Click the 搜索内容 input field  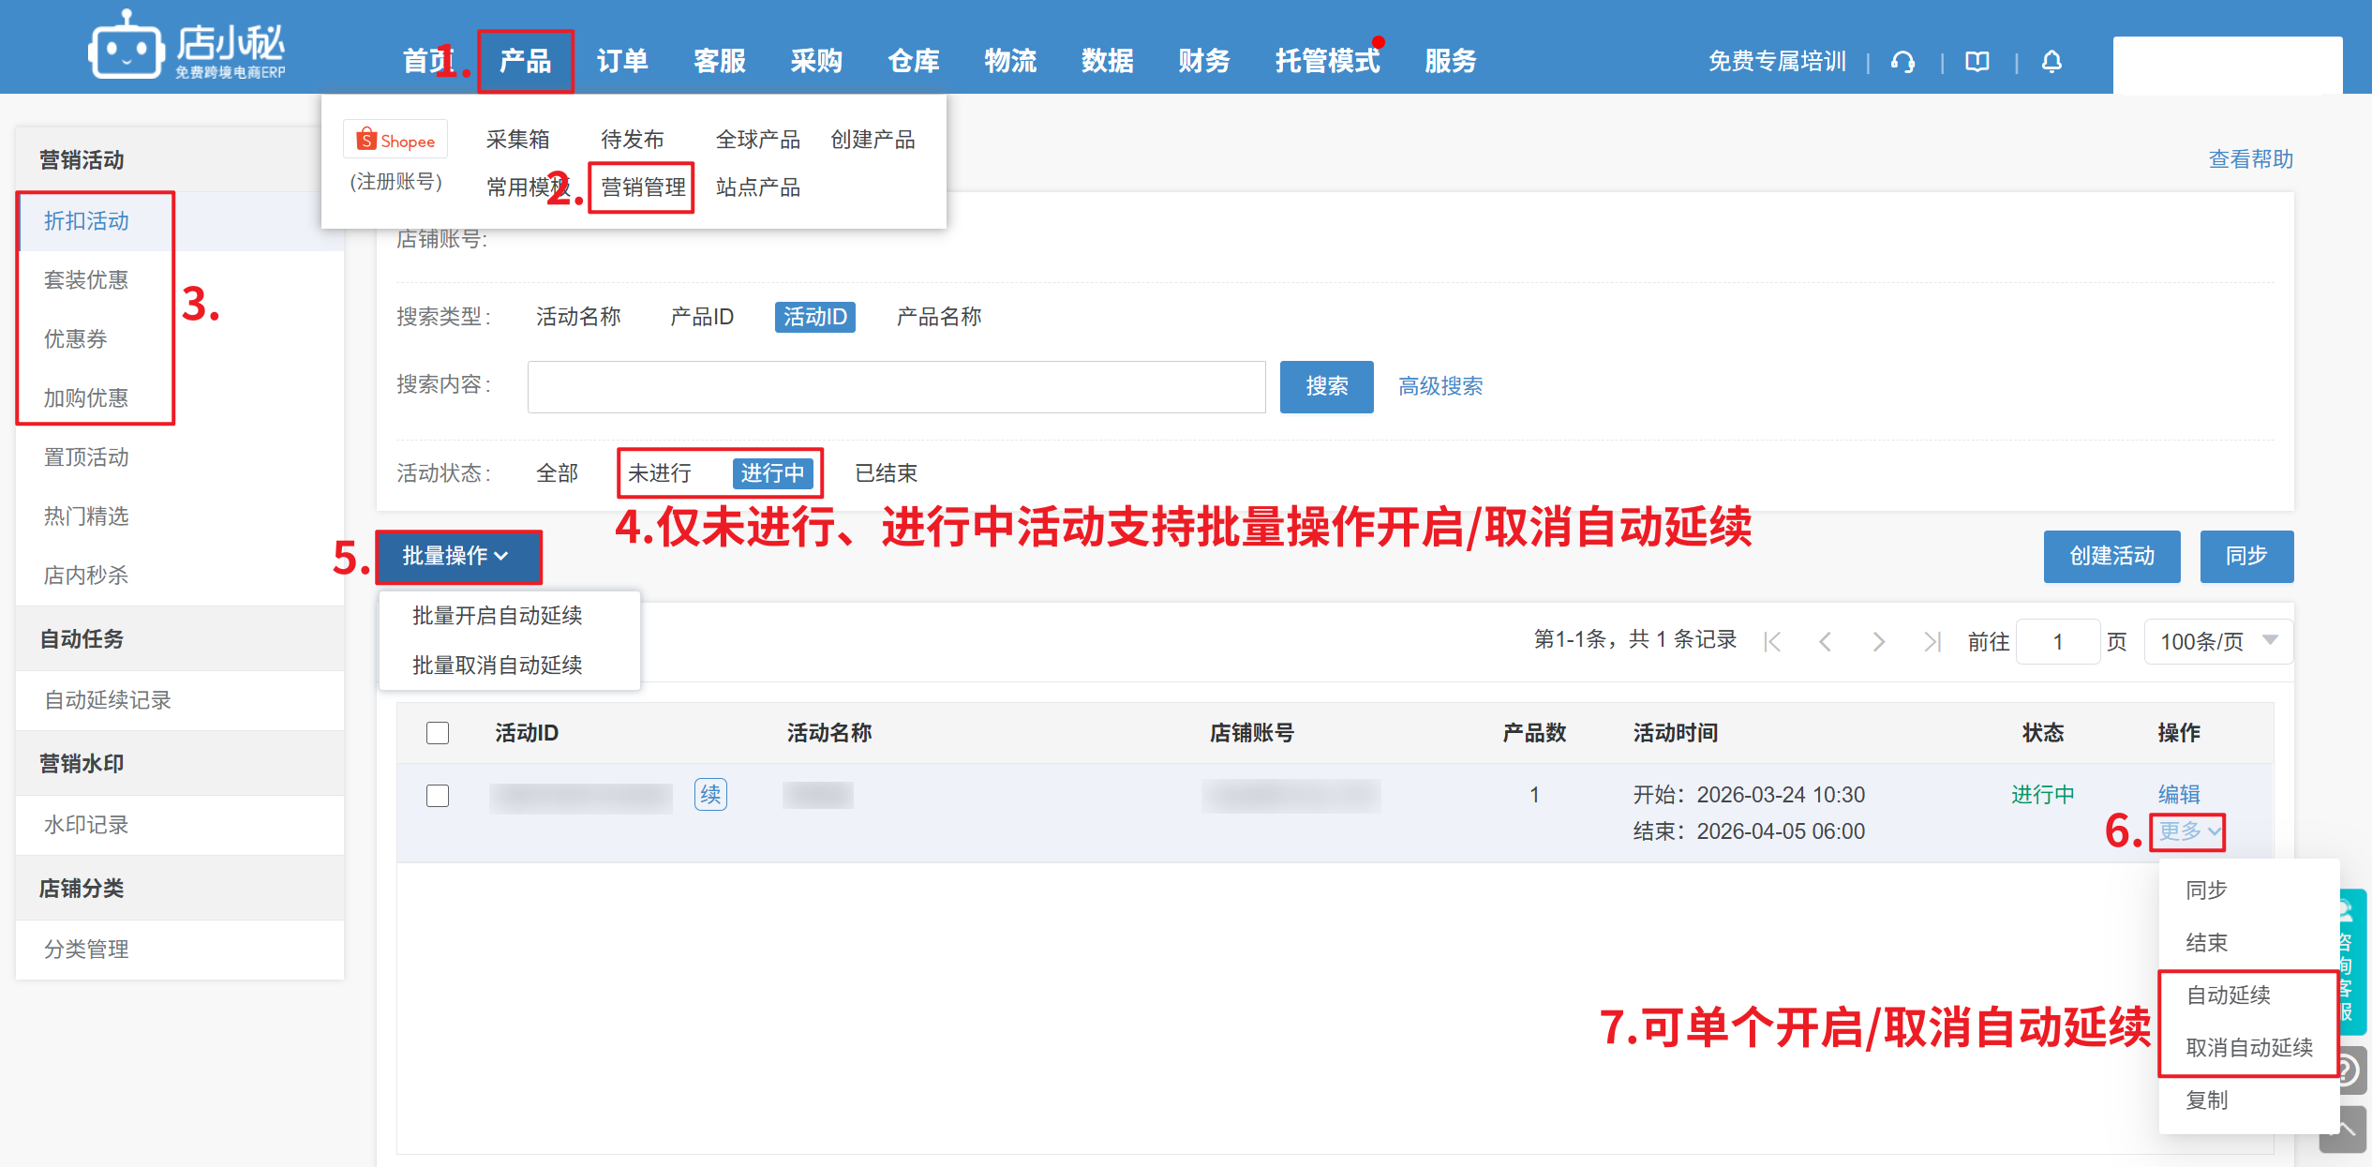(896, 386)
